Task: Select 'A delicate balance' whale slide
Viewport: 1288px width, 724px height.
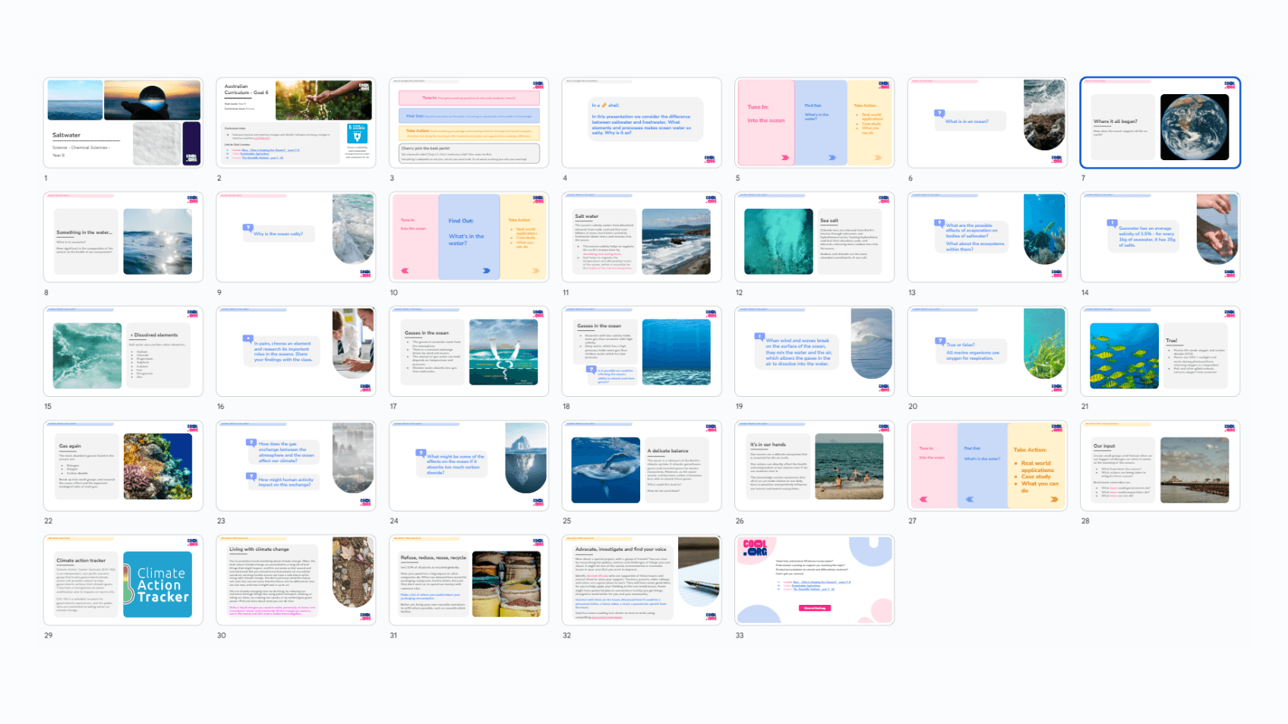Action: click(641, 466)
